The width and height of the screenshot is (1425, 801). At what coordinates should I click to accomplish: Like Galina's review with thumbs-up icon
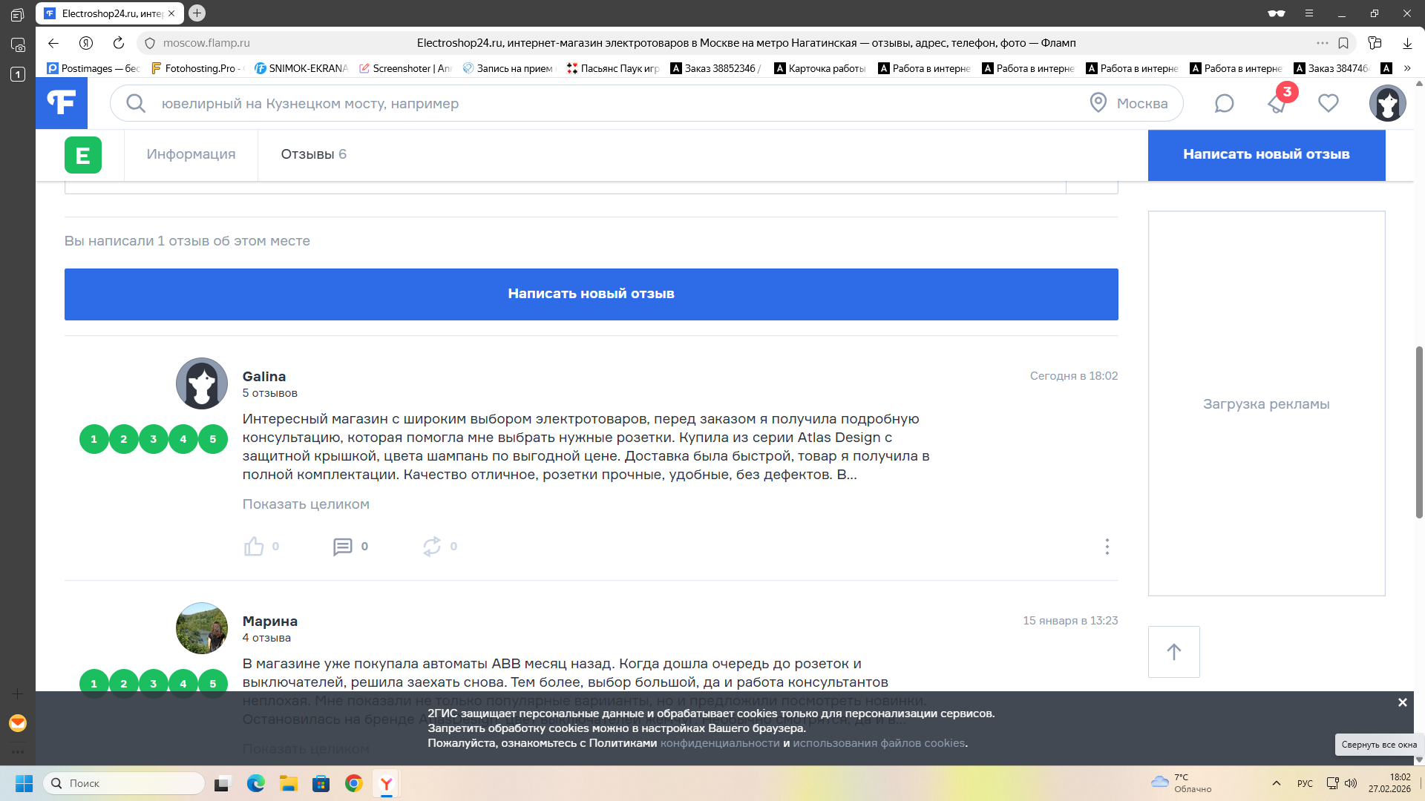click(254, 547)
